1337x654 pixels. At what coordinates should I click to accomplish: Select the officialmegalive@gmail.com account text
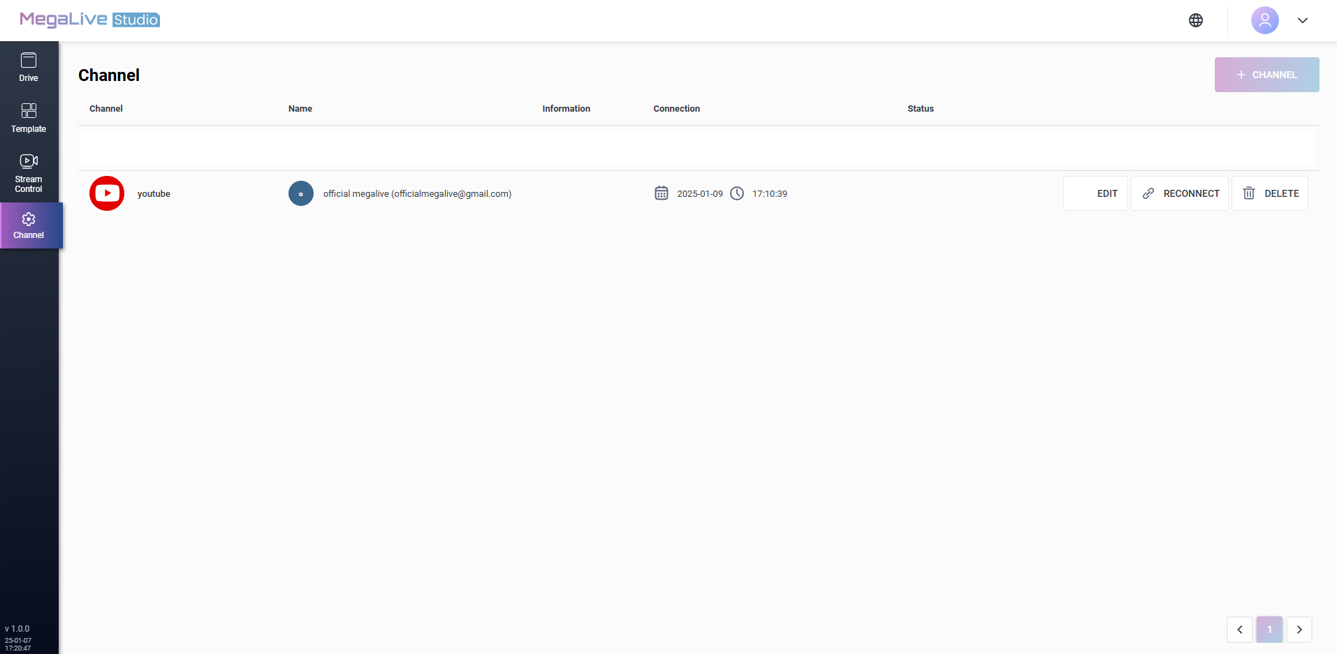pos(417,194)
